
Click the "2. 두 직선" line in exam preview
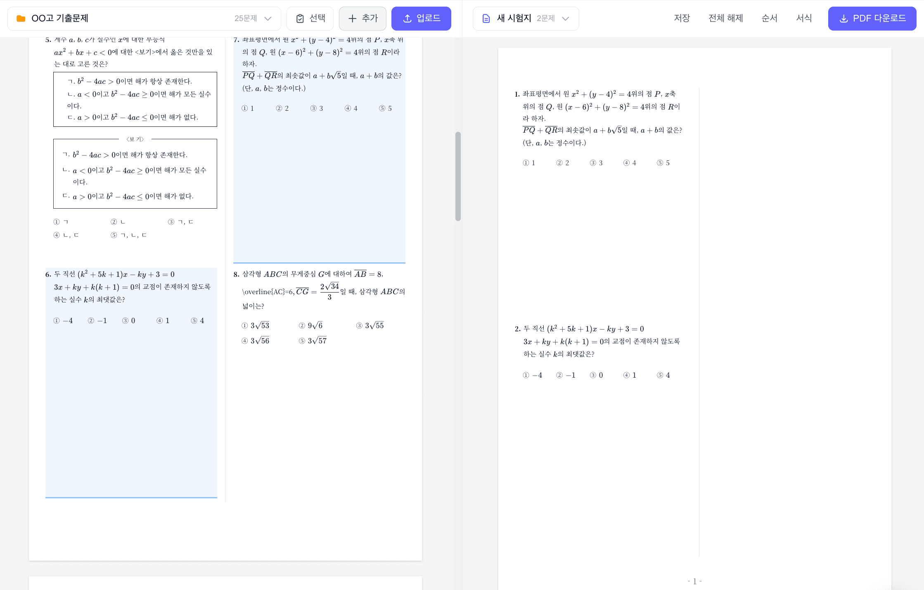[x=579, y=329]
